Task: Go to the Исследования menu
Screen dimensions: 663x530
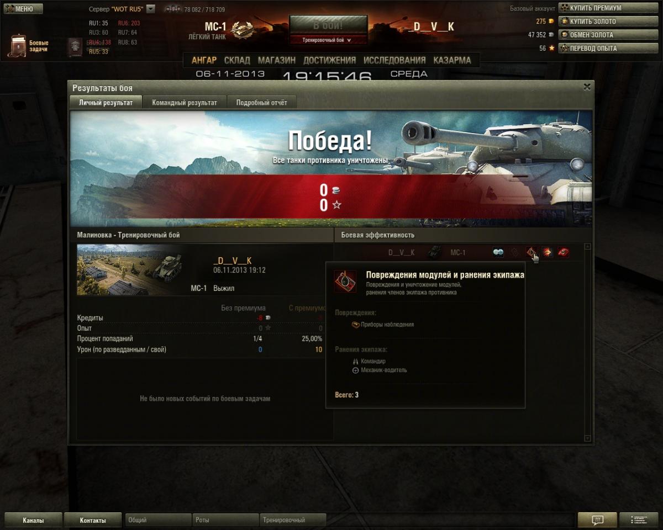Action: click(x=394, y=60)
